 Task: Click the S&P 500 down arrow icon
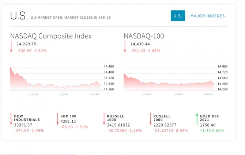pos(58,120)
